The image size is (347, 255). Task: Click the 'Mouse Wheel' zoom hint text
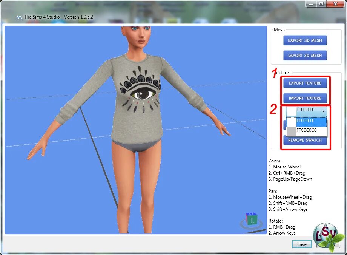[287, 167]
